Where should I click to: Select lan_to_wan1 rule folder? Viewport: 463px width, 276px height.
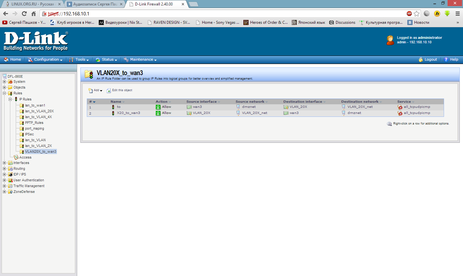[35, 105]
